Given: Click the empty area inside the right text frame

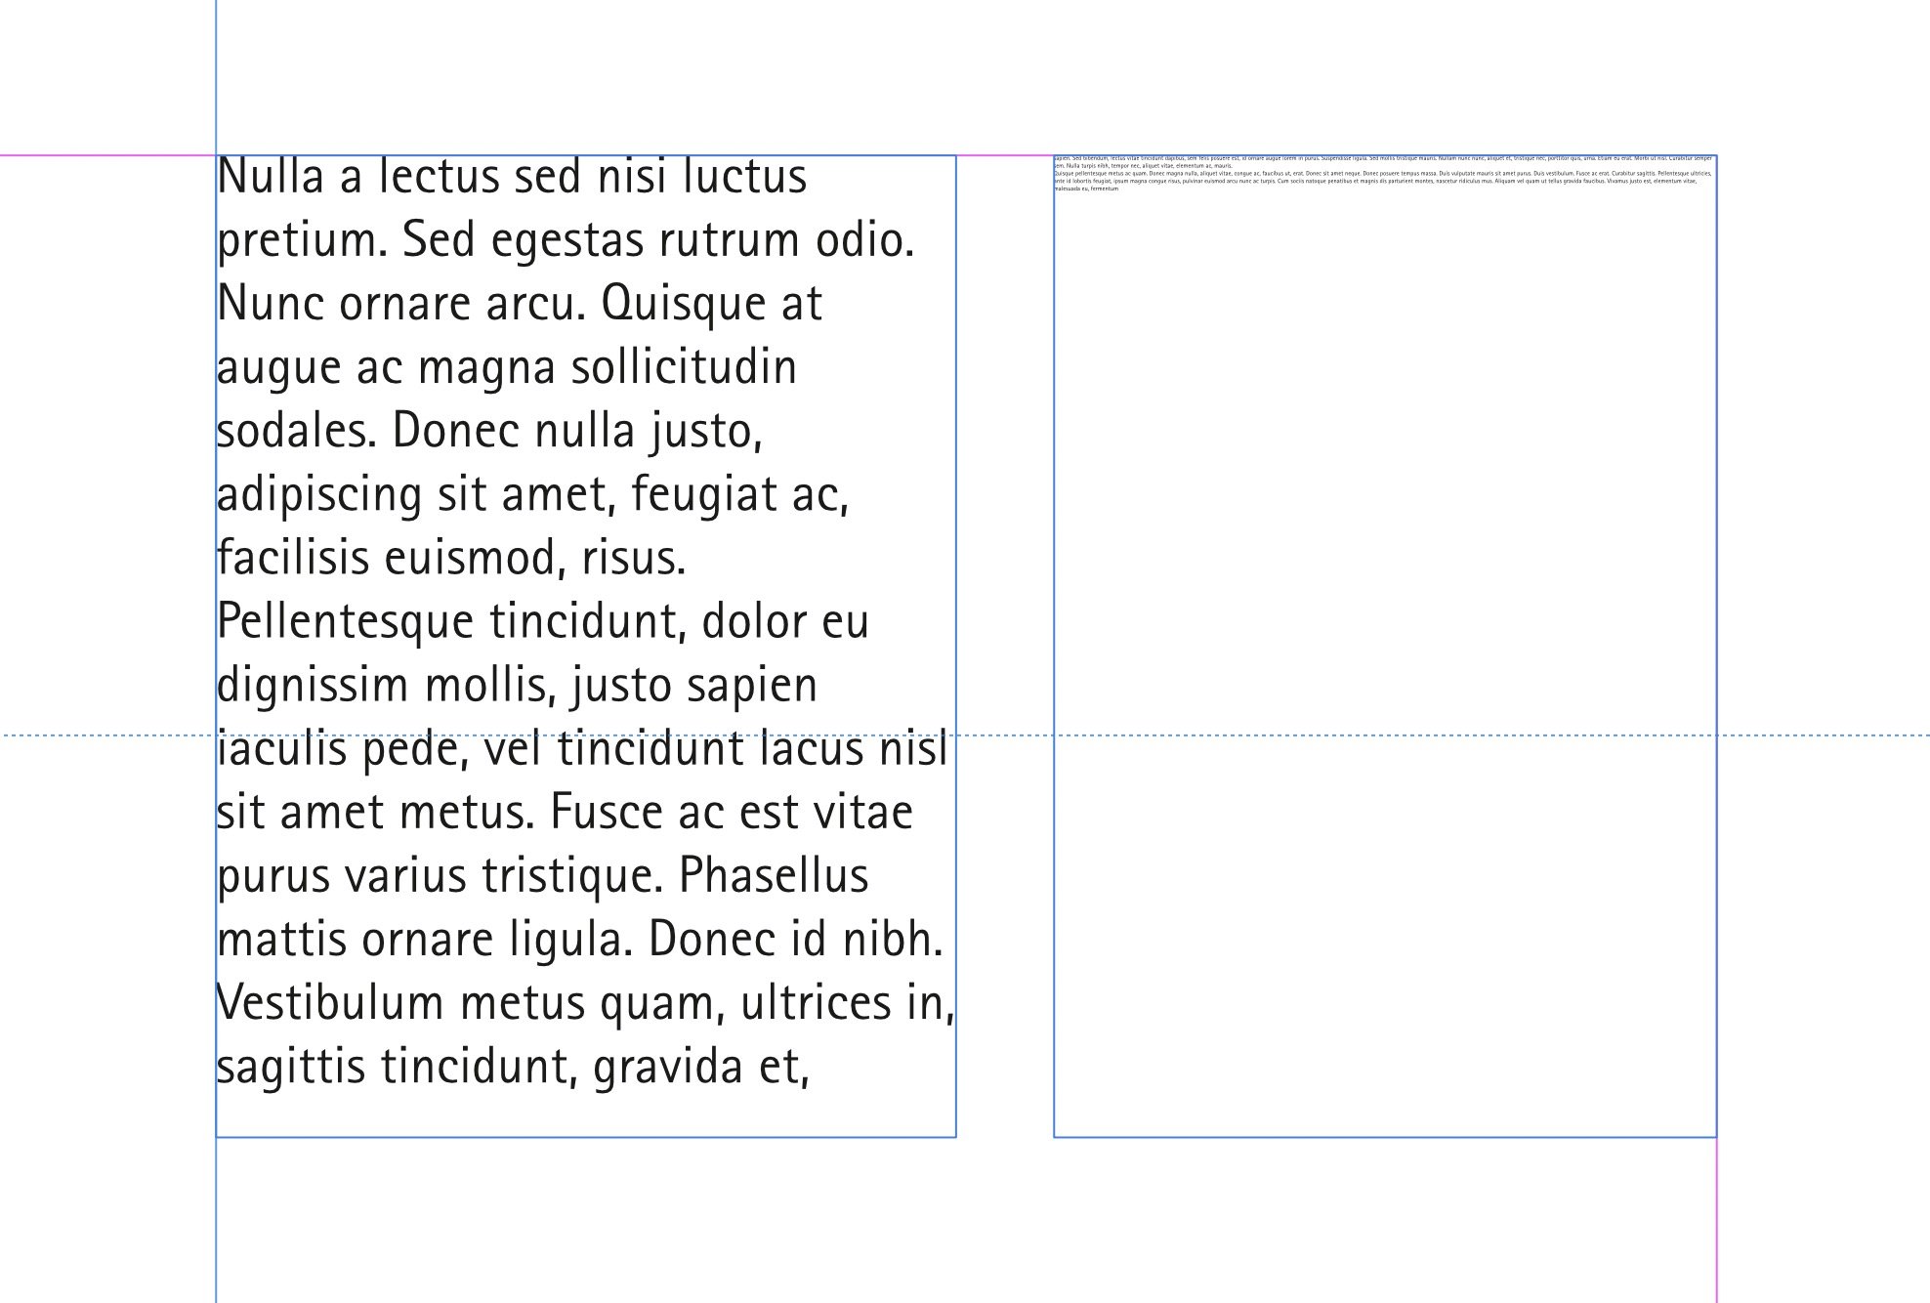Looking at the screenshot, I should tap(1385, 664).
